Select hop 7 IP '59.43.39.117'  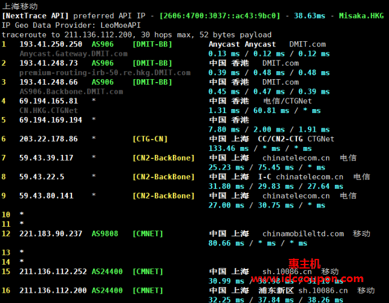click(46, 158)
